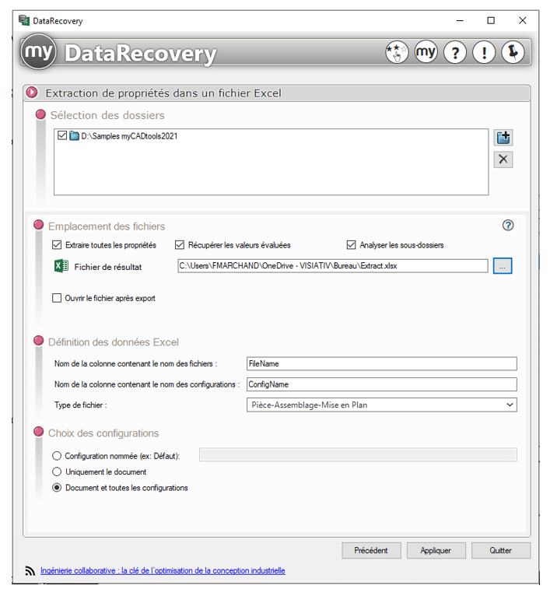Click the red arrow icon beside Extraction title
Viewport: 550px width, 596px height.
click(x=33, y=93)
